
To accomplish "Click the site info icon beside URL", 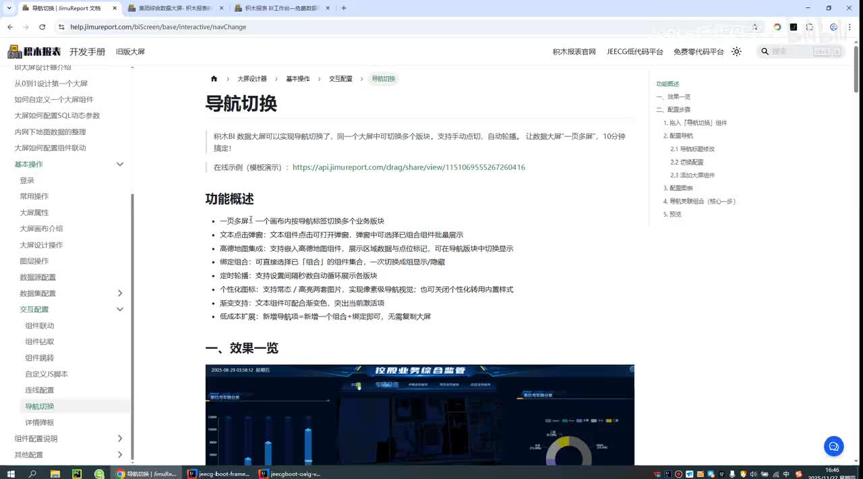I will point(61,27).
